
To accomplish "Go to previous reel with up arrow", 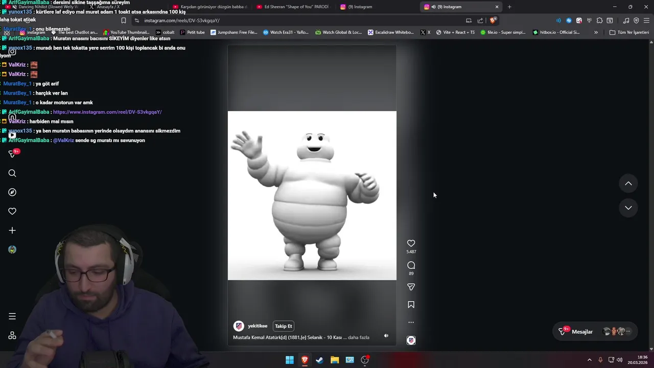I will pos(628,183).
